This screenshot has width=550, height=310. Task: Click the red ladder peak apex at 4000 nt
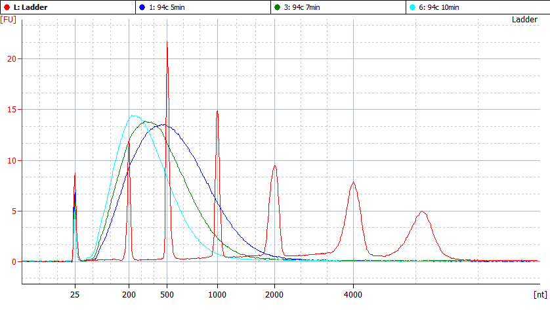tap(353, 182)
